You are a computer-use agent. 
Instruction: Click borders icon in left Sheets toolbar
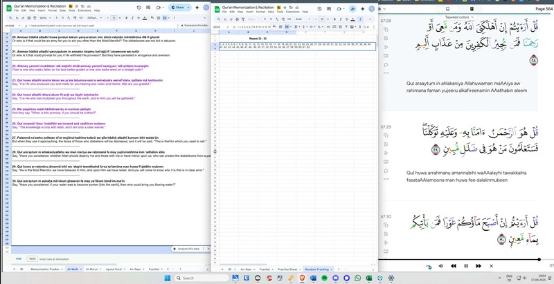159,18
